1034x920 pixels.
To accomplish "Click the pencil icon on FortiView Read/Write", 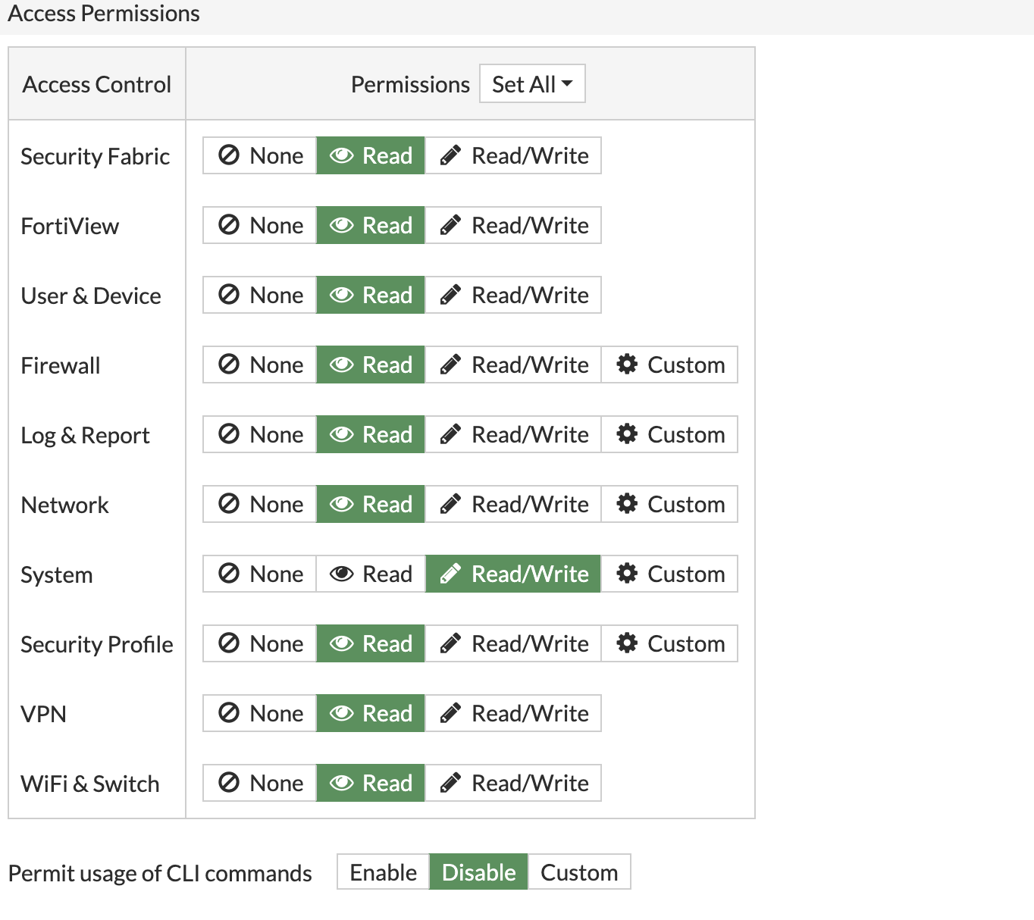I will click(450, 225).
